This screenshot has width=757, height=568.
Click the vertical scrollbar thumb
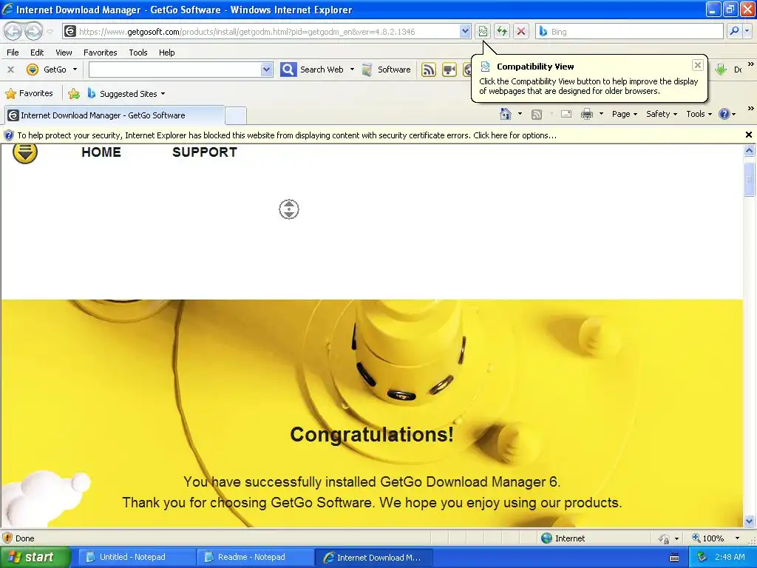coord(750,179)
